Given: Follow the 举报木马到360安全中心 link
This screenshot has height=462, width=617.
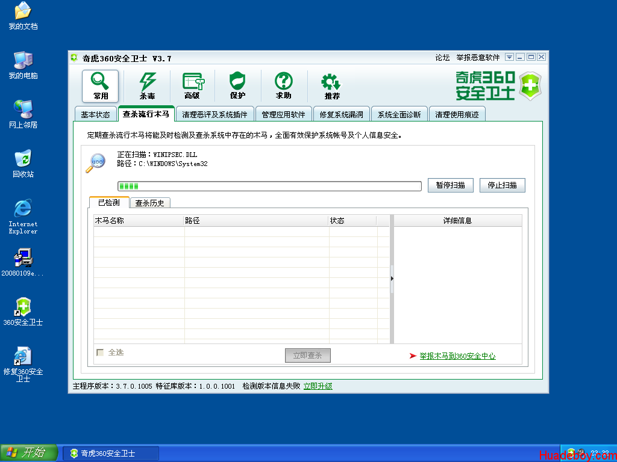Looking at the screenshot, I should tap(457, 356).
